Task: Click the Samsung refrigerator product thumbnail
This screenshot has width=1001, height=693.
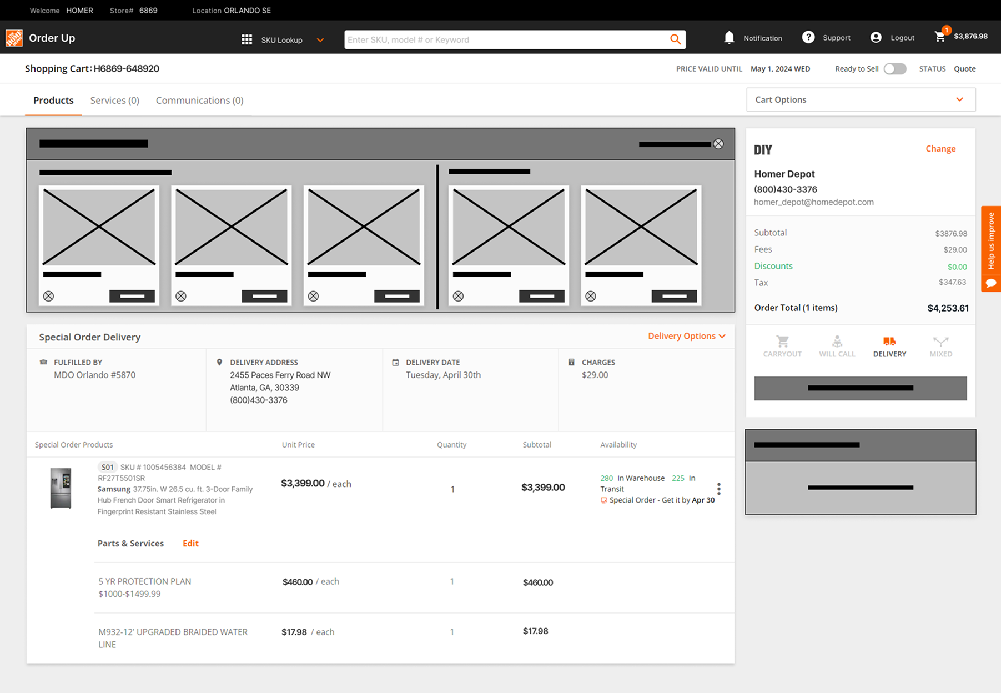Action: pos(61,488)
